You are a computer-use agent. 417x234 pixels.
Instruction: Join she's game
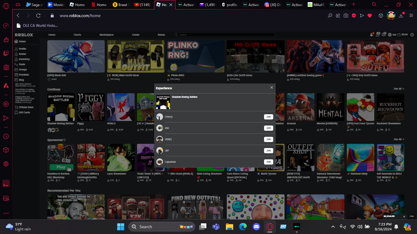269,128
